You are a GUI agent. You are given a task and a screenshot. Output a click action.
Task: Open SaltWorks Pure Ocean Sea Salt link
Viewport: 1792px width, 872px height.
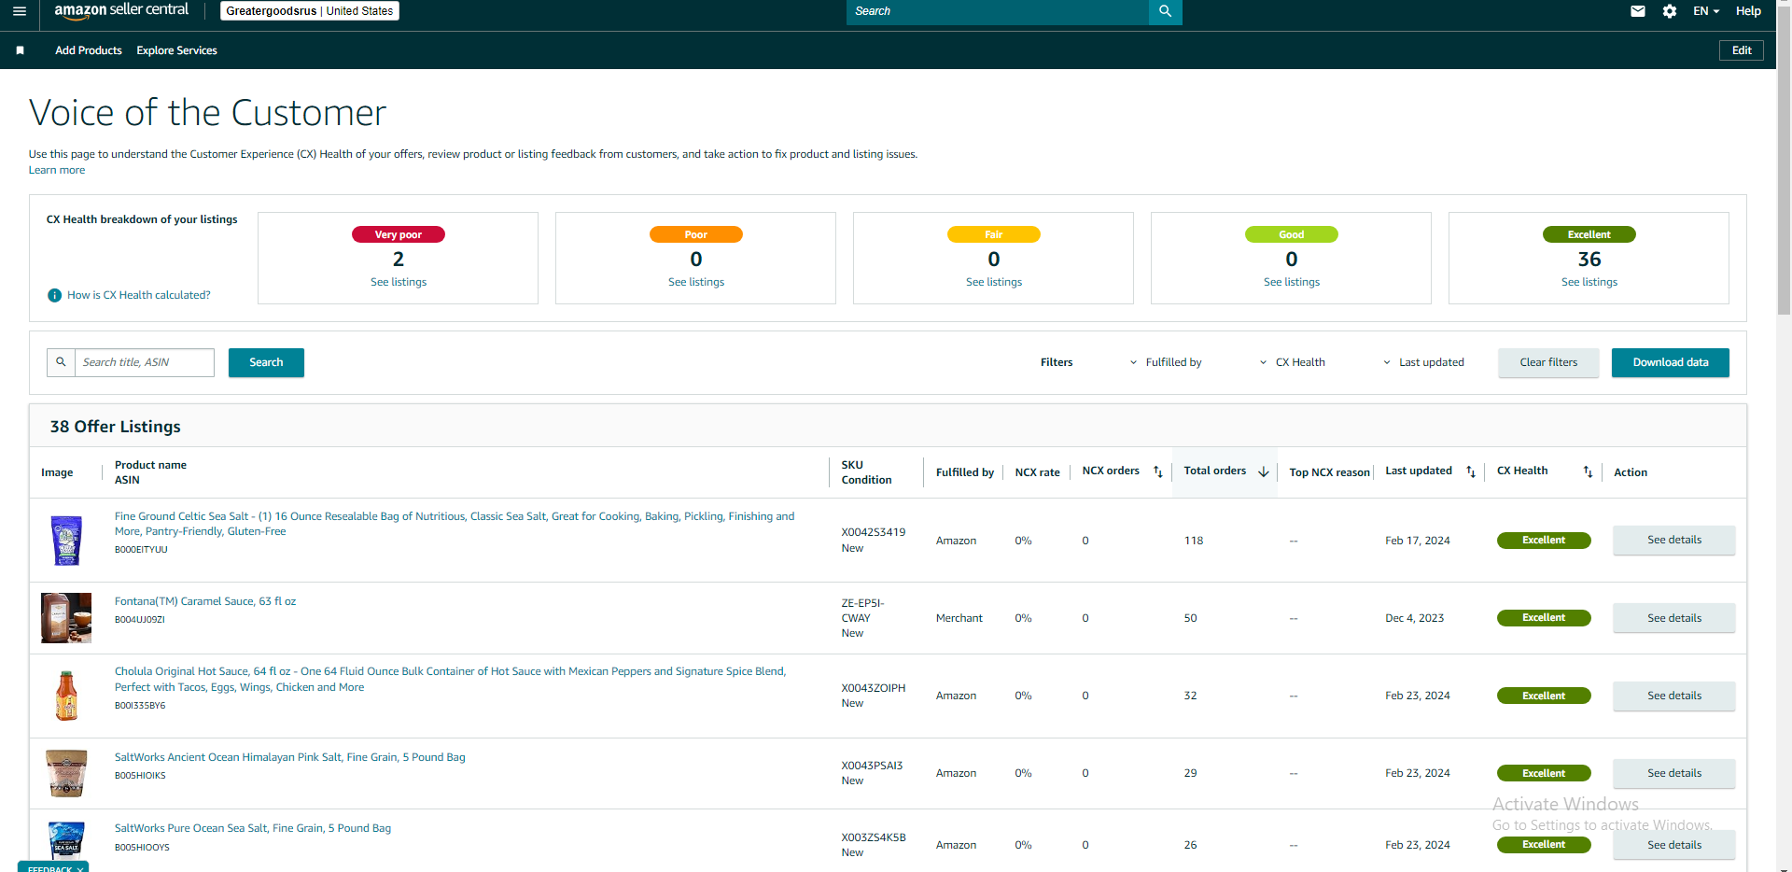tap(253, 828)
